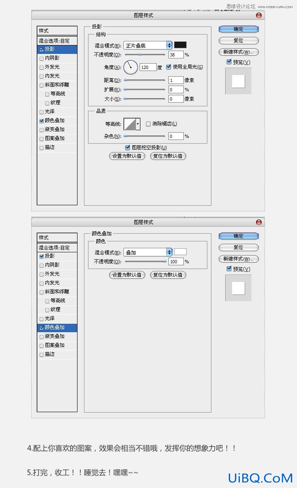Viewport: 297px width, 488px height.
Task: Enable the 消除锯齿 checkbox
Action: pos(148,124)
